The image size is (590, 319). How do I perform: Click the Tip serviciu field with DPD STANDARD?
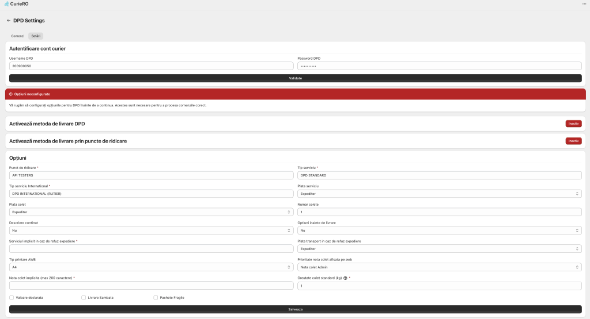click(440, 175)
